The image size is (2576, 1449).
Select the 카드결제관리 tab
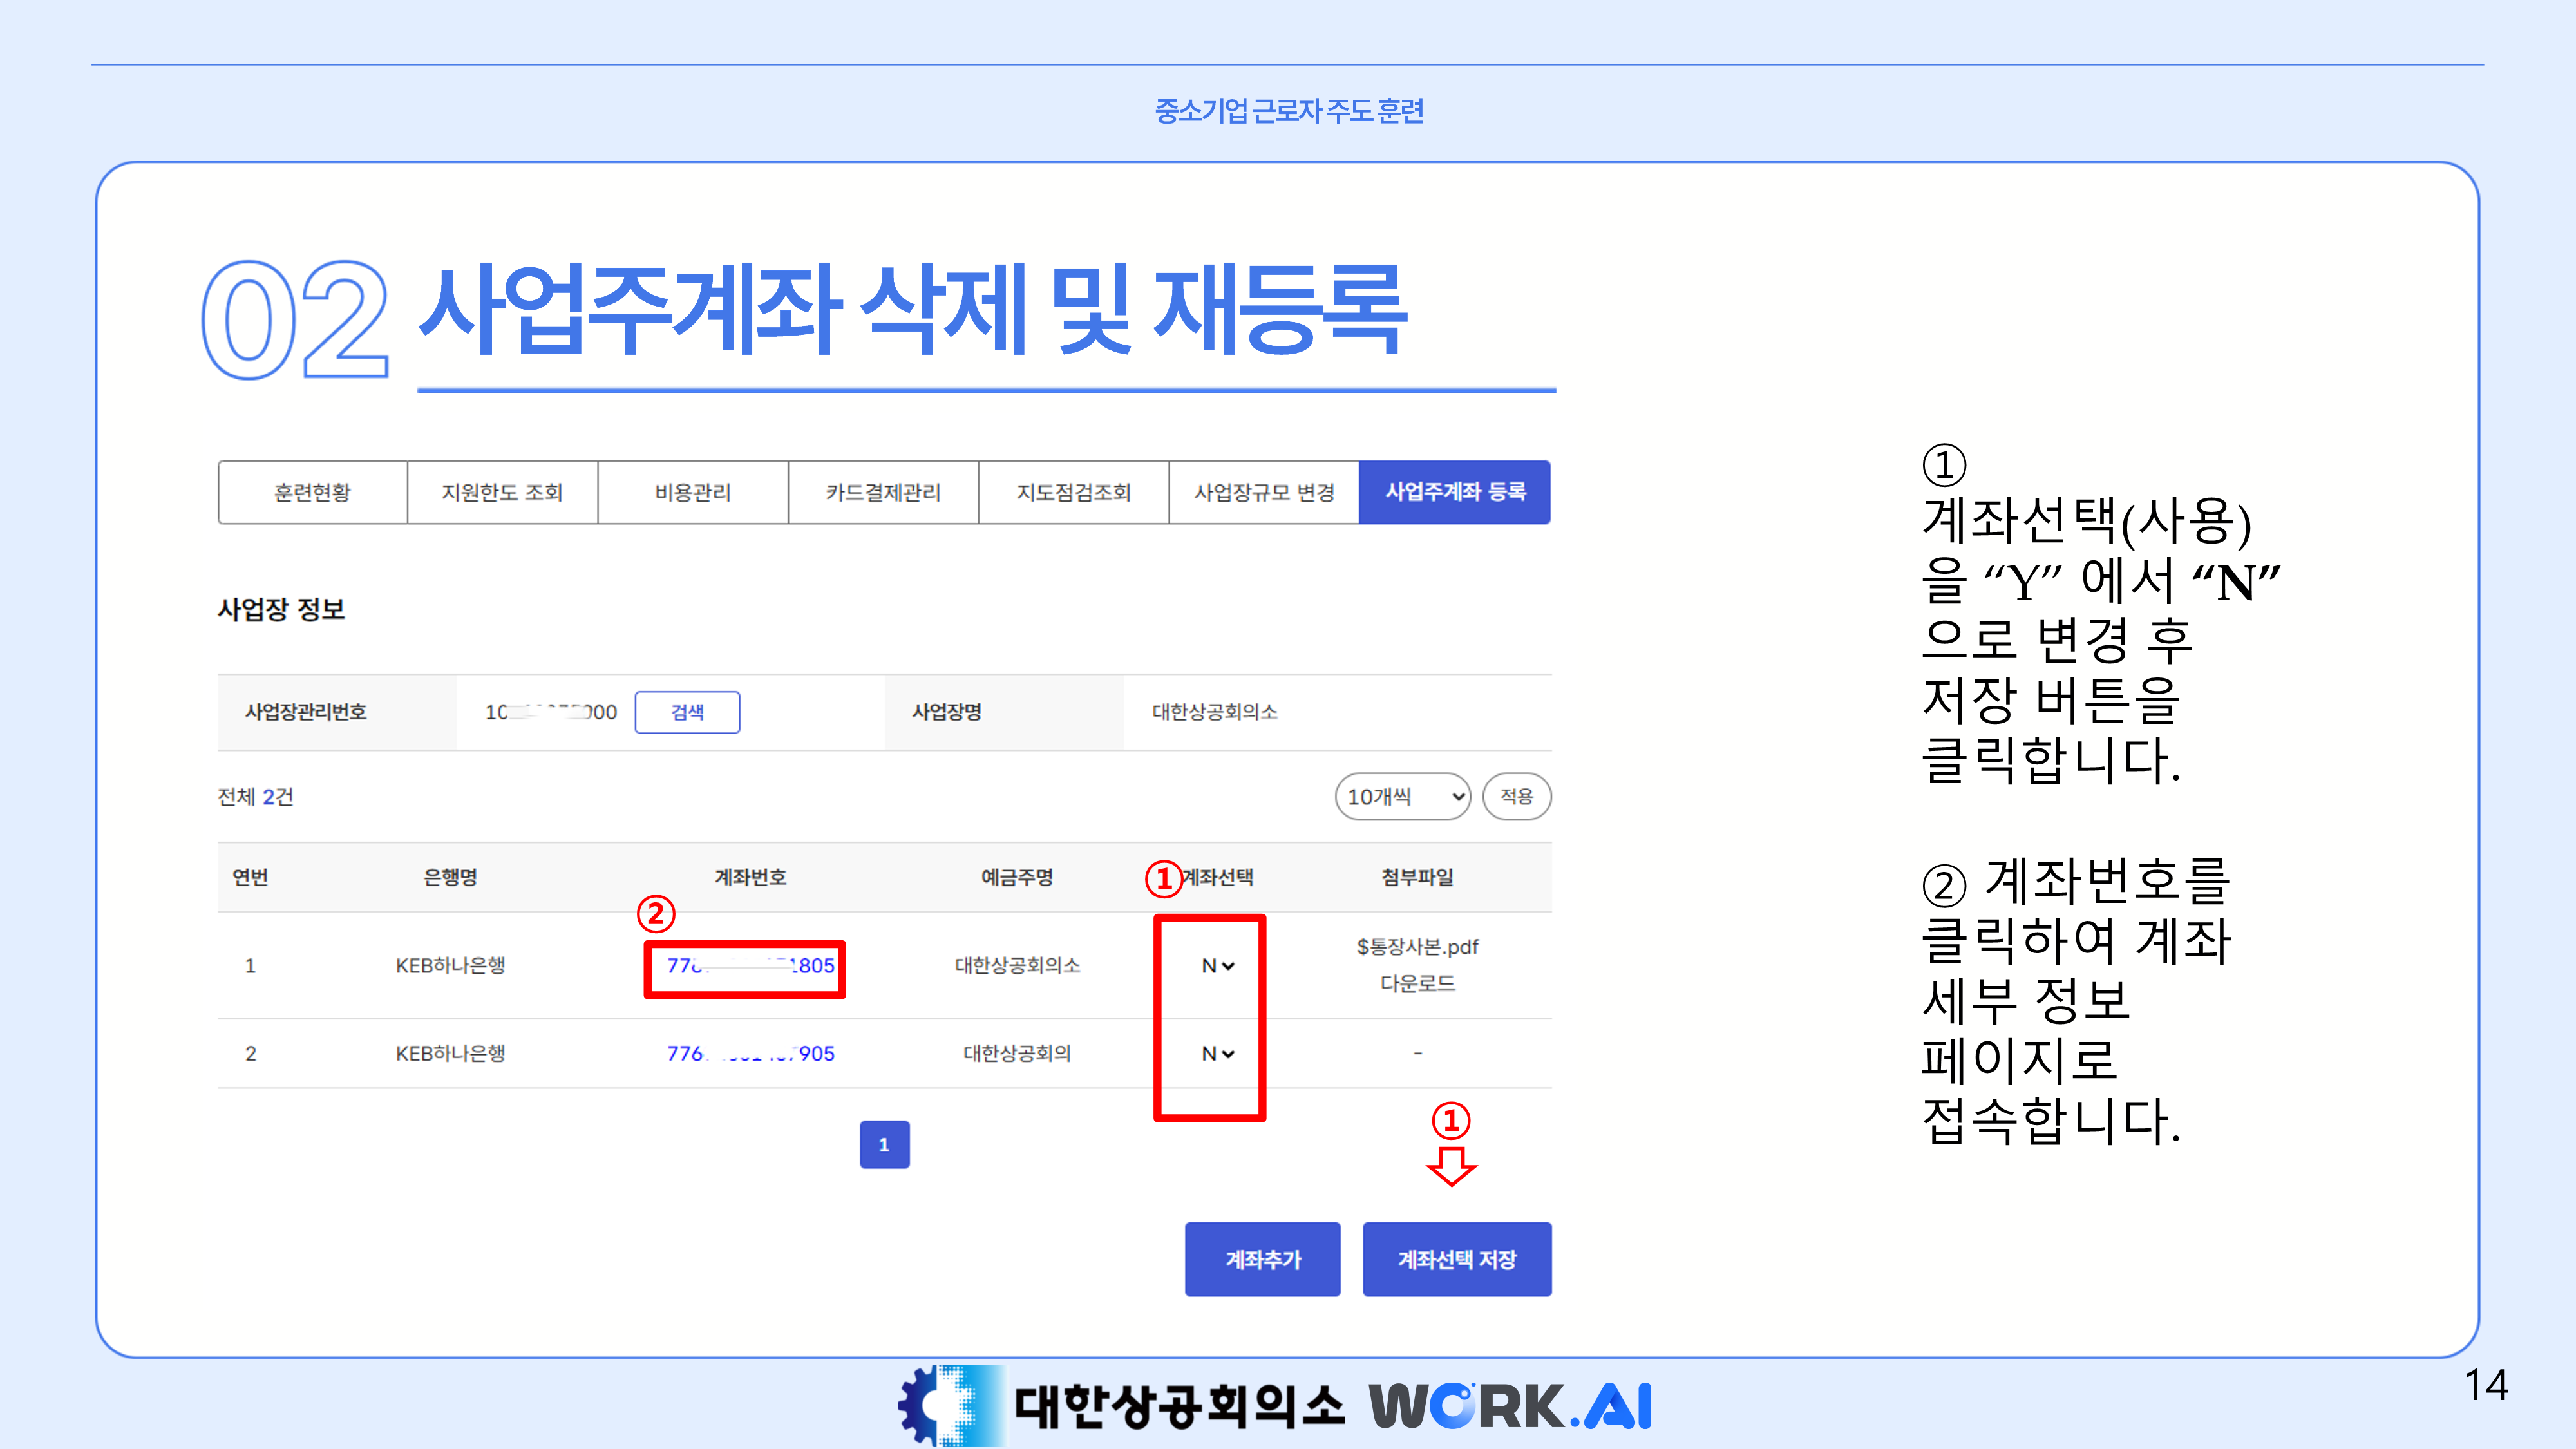click(883, 492)
